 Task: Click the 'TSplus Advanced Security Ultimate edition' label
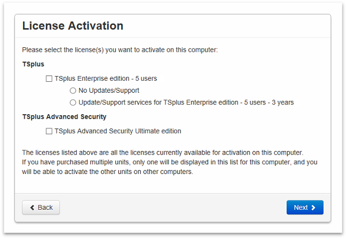point(118,131)
